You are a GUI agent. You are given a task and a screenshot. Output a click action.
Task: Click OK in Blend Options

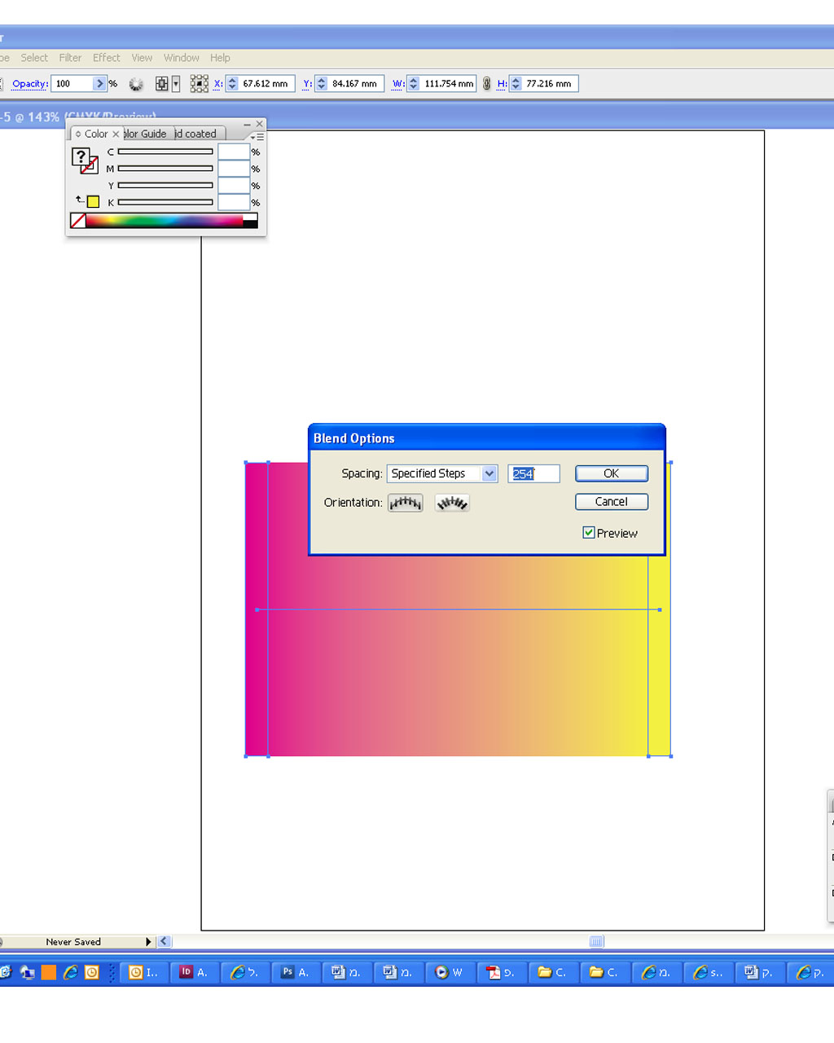coord(612,473)
